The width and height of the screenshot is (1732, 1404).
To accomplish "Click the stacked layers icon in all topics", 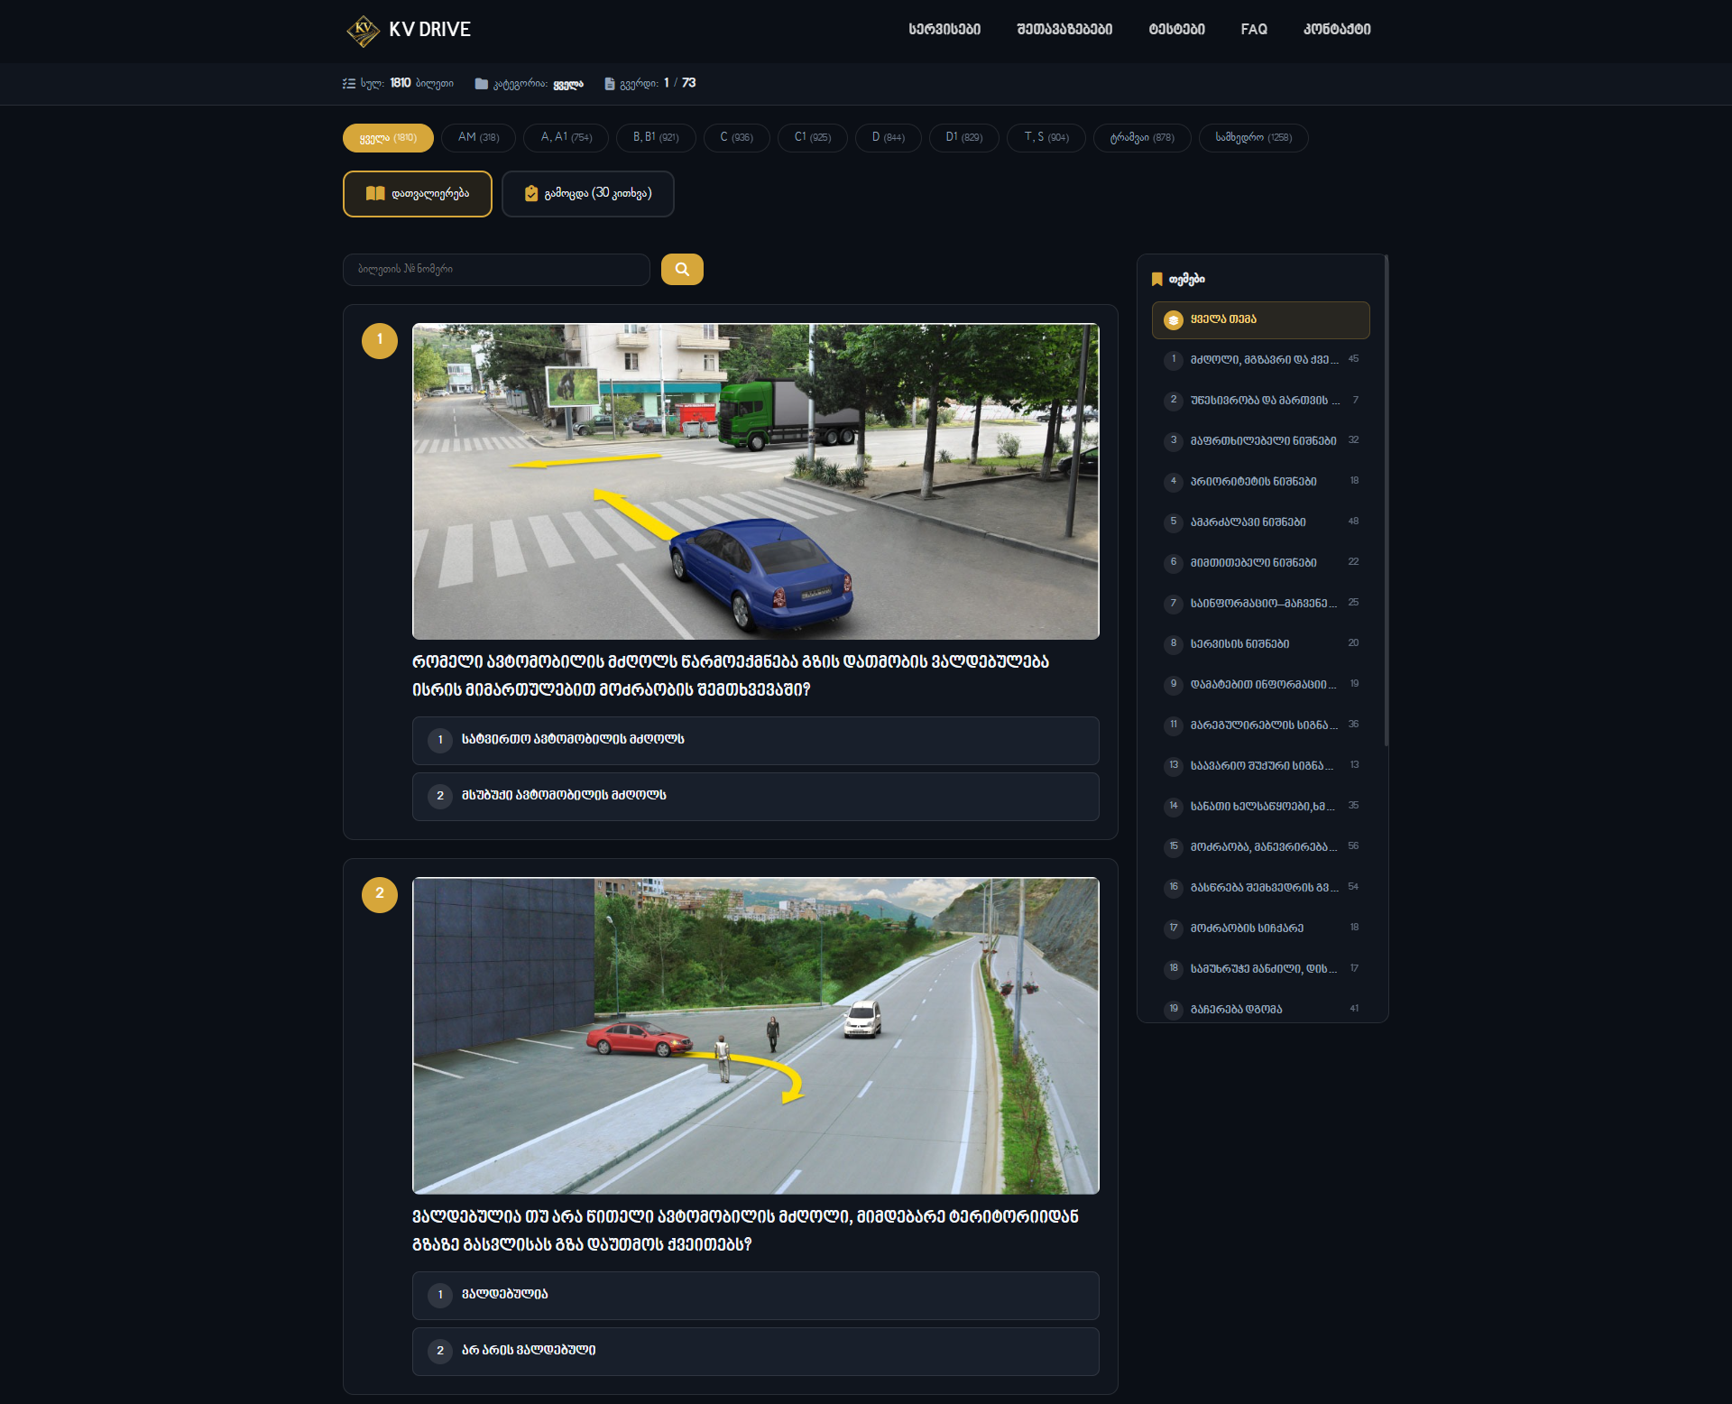I will [x=1173, y=319].
